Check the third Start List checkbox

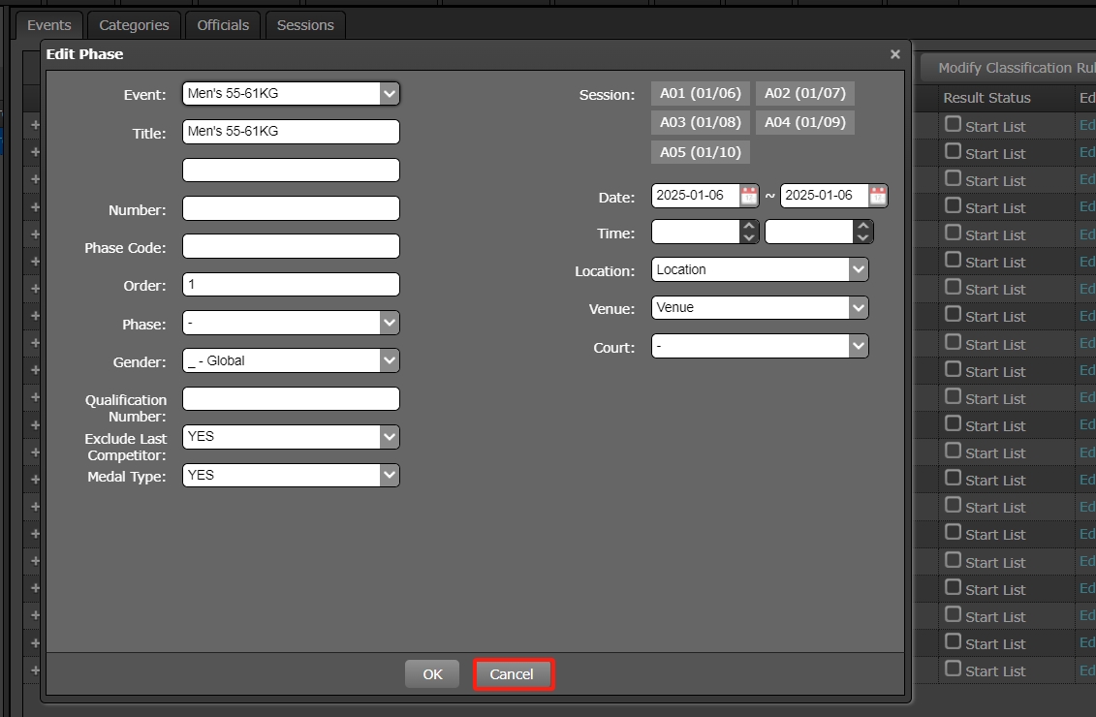tap(954, 178)
